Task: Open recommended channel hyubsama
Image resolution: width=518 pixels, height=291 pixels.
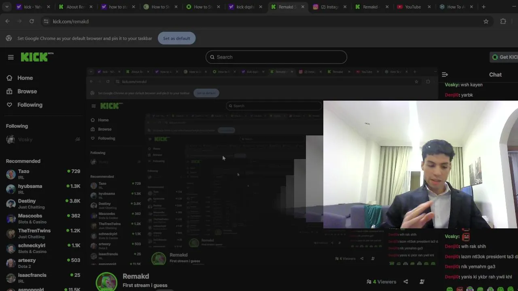Action: tap(43, 189)
